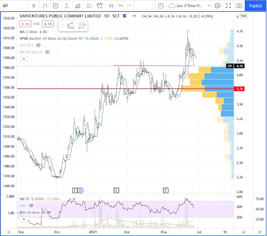267x236 pixels.
Task: Open the bar style chart type selector
Action: [45, 6]
